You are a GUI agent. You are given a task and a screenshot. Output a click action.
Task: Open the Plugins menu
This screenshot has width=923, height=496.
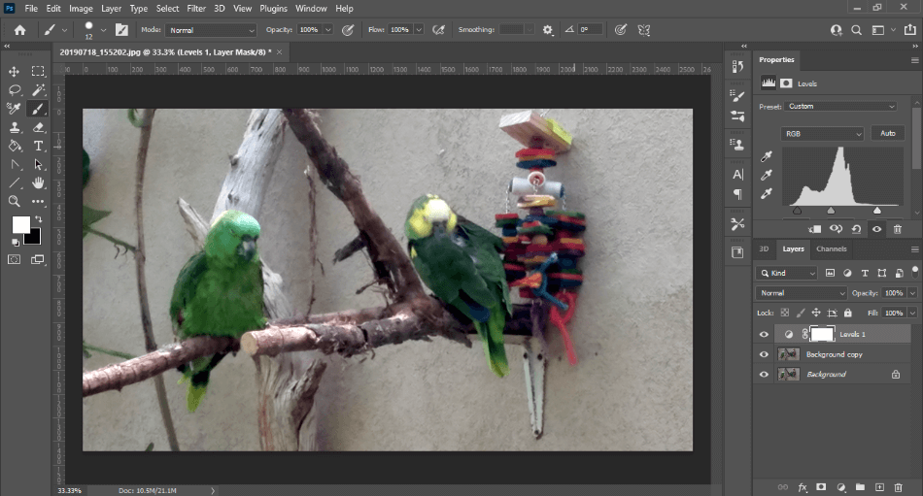tap(273, 8)
